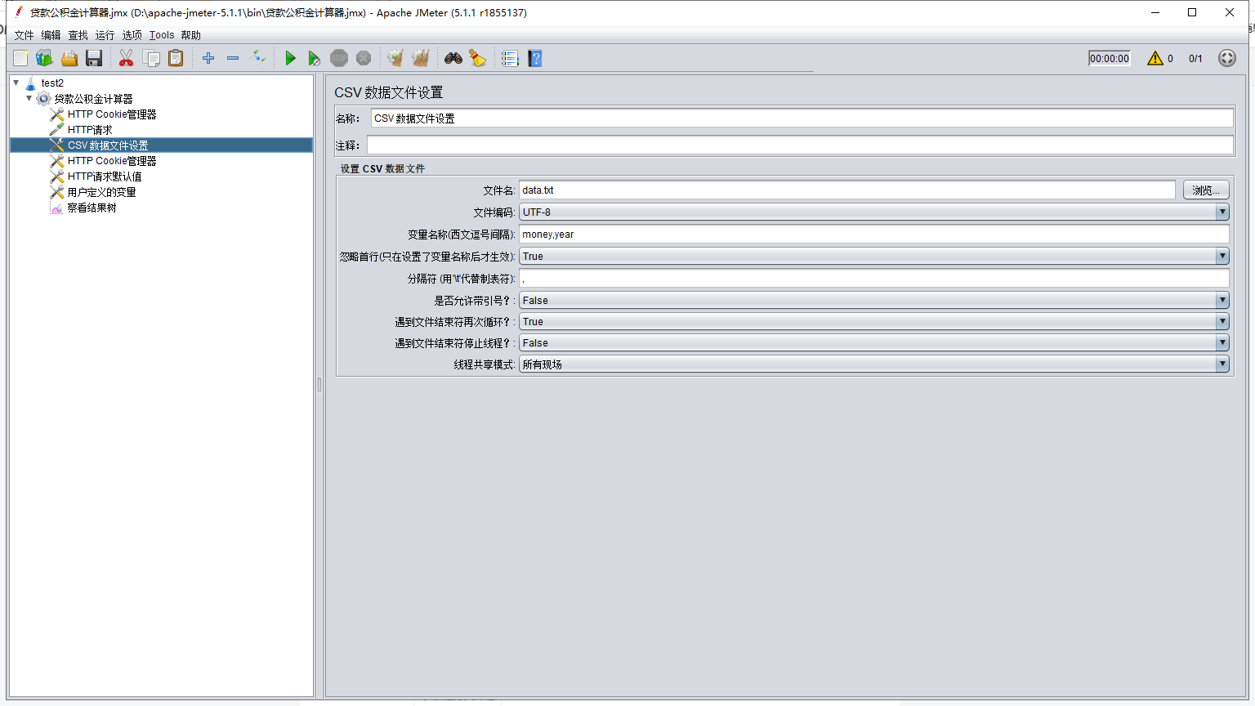Select the first HTTP Cookie管理器 under 贷款公积金计算器
Screen dimensions: 1255x706
[x=112, y=114]
